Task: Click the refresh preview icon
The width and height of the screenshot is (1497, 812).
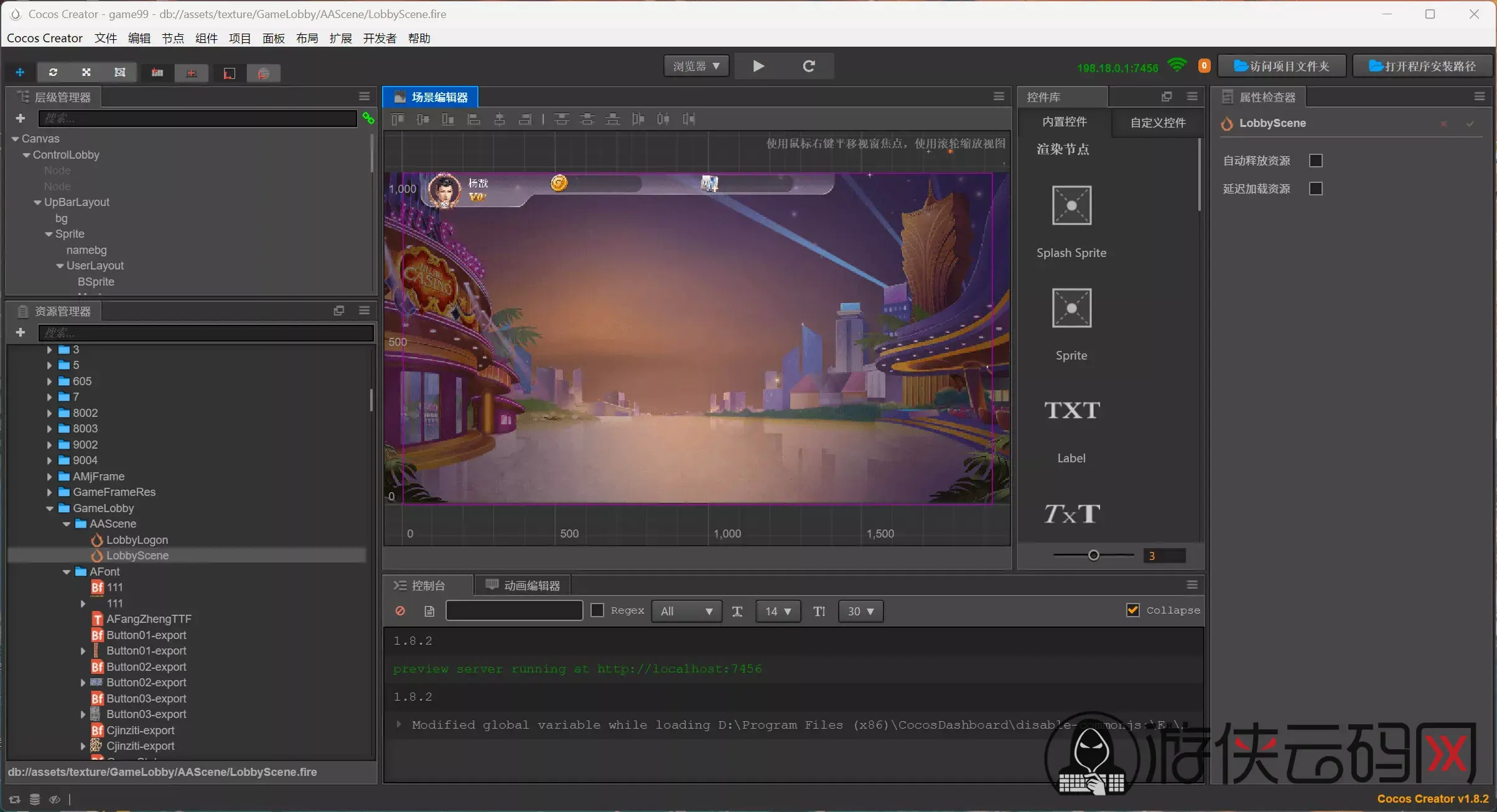Action: (x=808, y=66)
